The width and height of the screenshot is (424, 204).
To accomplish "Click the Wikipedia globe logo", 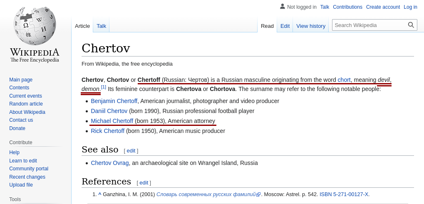I will coord(35,26).
